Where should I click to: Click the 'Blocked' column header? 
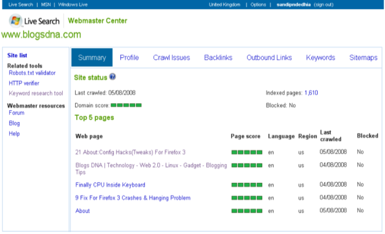pos(368,136)
